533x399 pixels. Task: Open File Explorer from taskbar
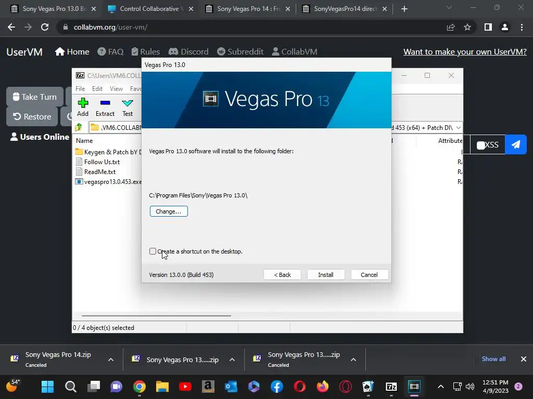(162, 387)
